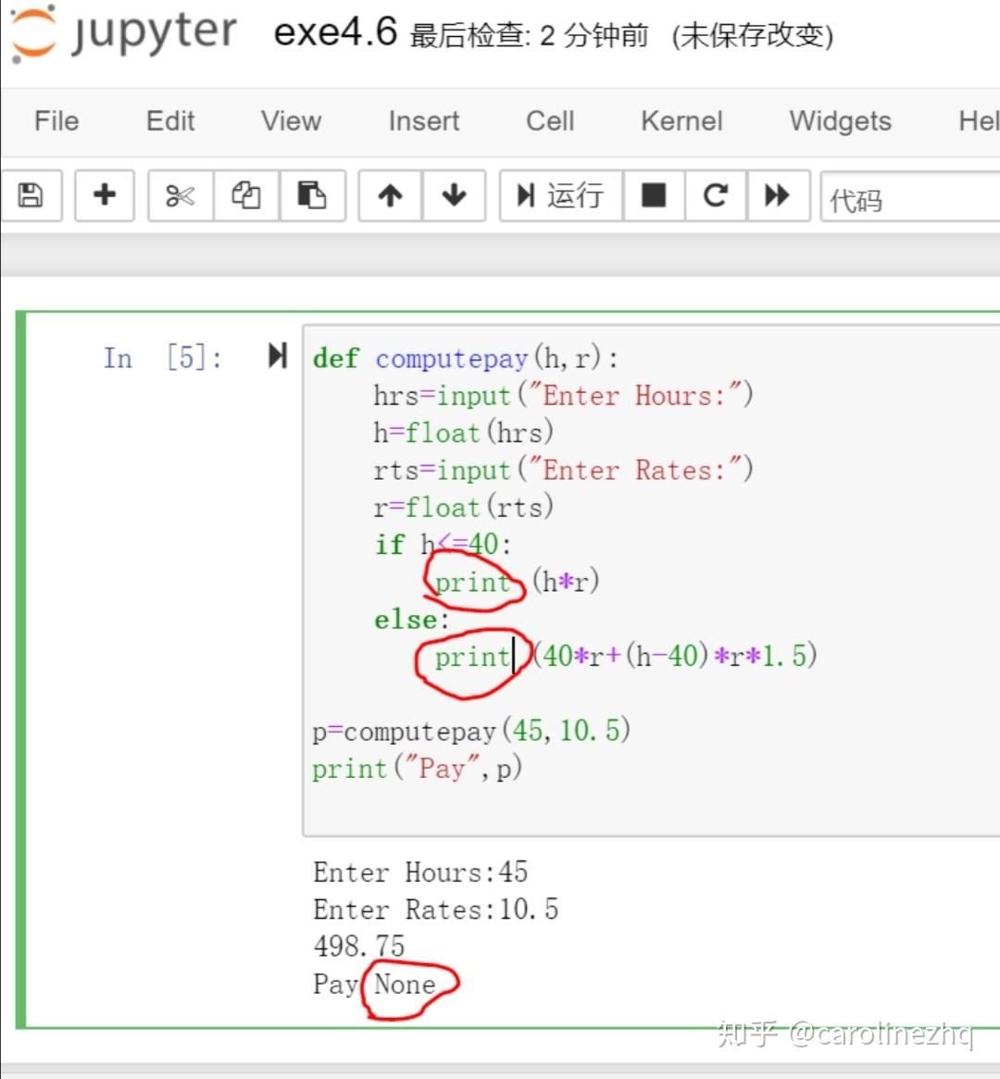
Task: Copy the selected cell with the copy icon
Action: pos(245,195)
